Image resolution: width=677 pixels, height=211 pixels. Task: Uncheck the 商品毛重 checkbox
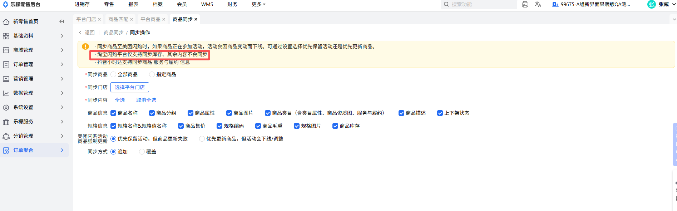[x=258, y=126]
